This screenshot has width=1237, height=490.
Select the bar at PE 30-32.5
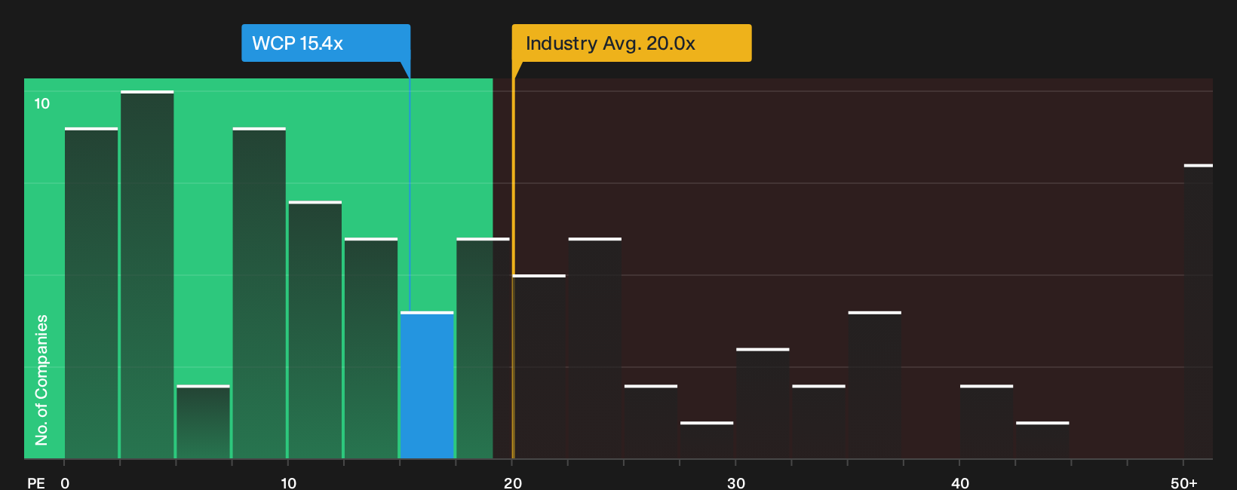pos(763,403)
